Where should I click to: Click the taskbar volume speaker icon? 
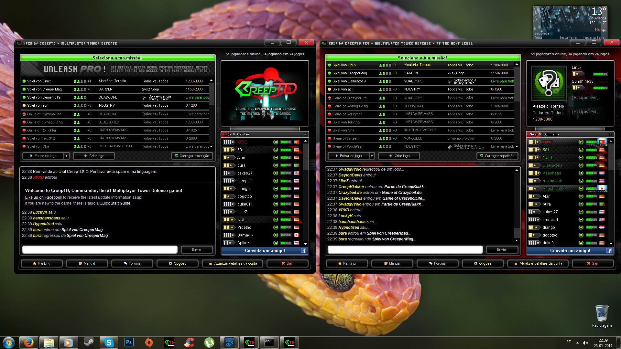point(585,343)
